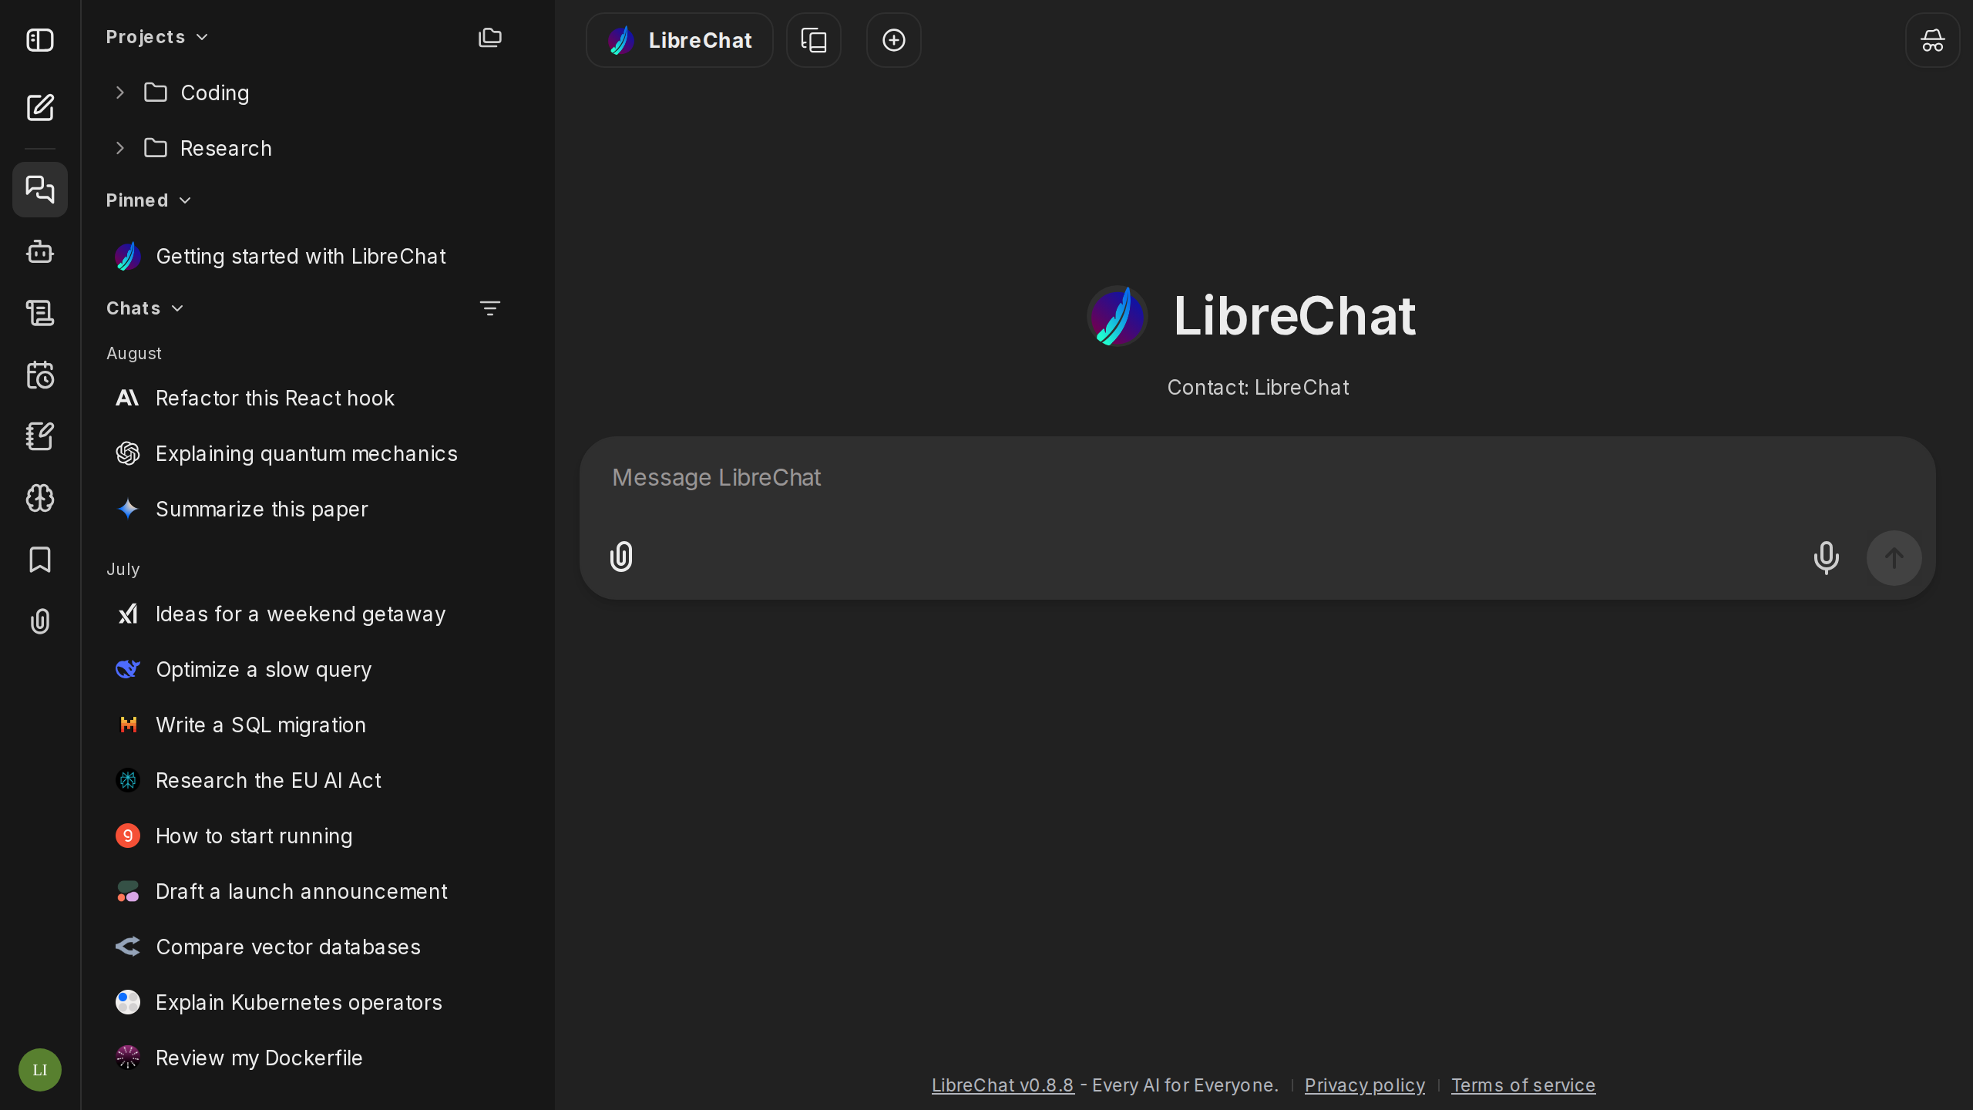
Task: Click the presets icon next to LibreChat
Action: [x=814, y=40]
